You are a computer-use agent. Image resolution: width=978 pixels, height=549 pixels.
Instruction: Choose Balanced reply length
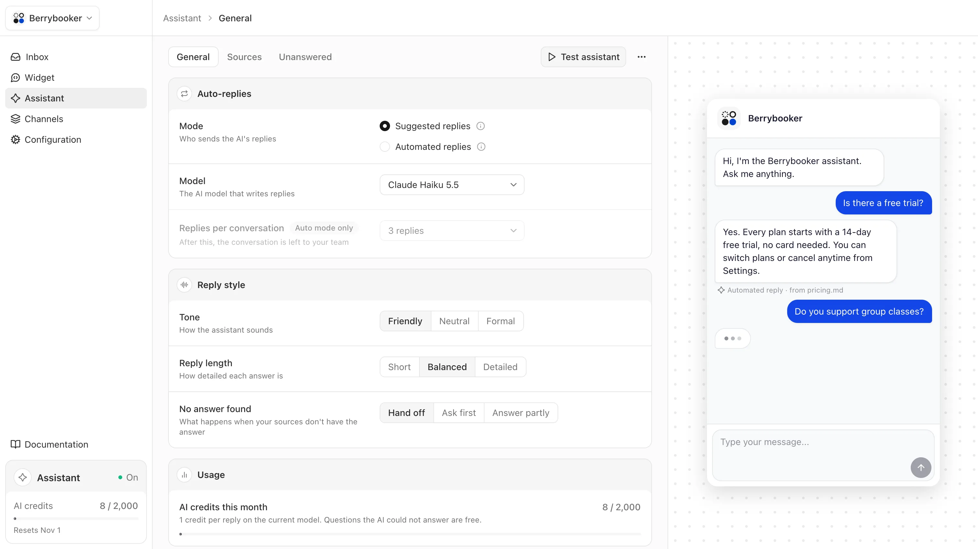pyautogui.click(x=447, y=367)
